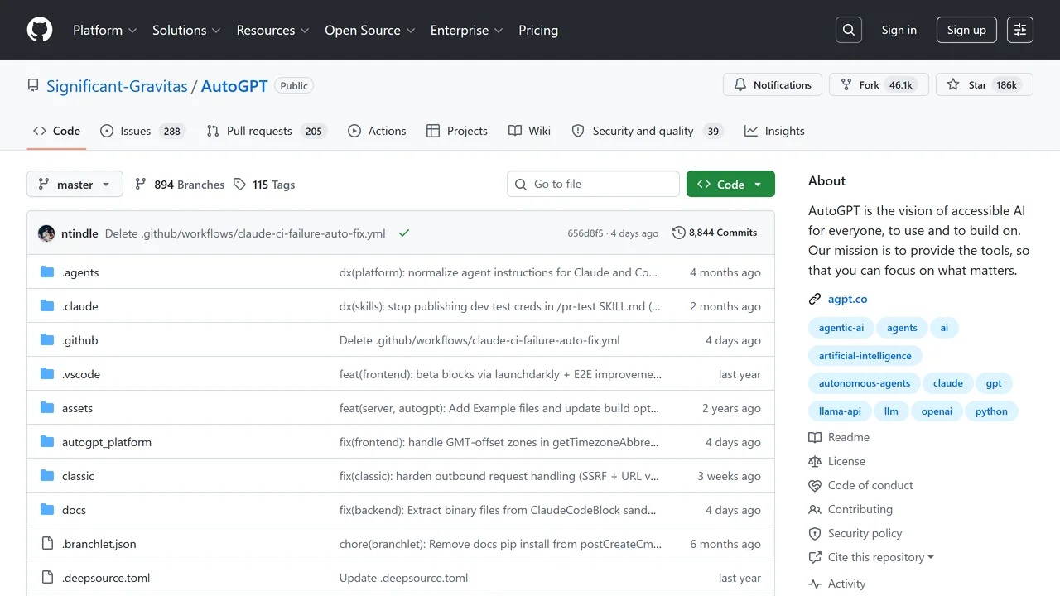Select the openai topic tag
This screenshot has width=1060, height=596.
(937, 411)
